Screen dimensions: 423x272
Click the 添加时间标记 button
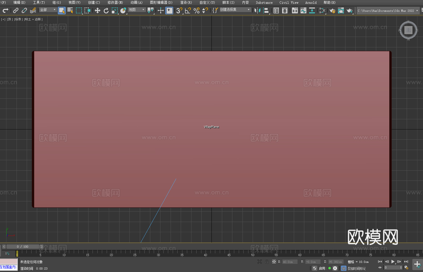click(x=356, y=269)
